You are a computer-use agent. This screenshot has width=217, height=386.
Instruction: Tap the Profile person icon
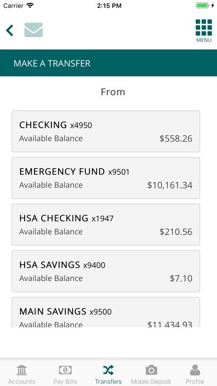(195, 370)
